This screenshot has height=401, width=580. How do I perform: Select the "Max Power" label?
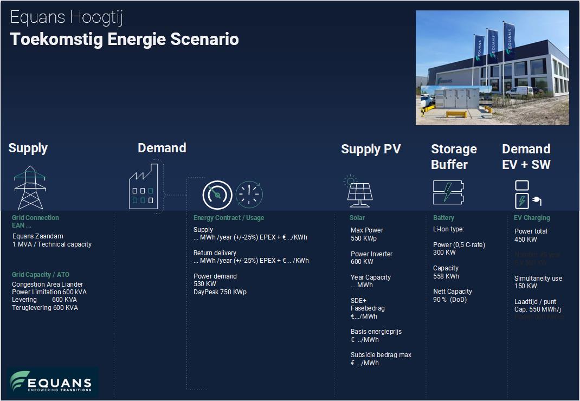[367, 230]
